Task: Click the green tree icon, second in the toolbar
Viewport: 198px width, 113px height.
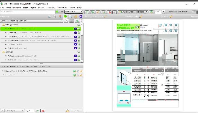Action: (92, 12)
